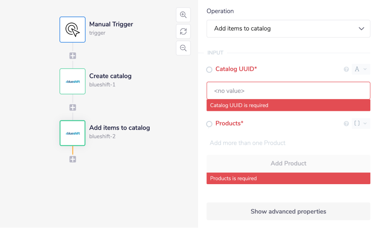The width and height of the screenshot is (381, 228).
Task: Open Catalog UUID data type dropdown
Action: [x=360, y=69]
